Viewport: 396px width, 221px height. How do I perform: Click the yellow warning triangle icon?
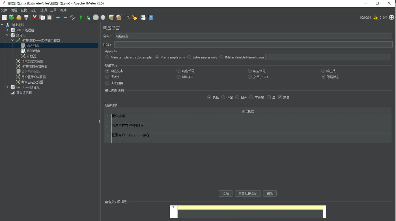click(376, 18)
